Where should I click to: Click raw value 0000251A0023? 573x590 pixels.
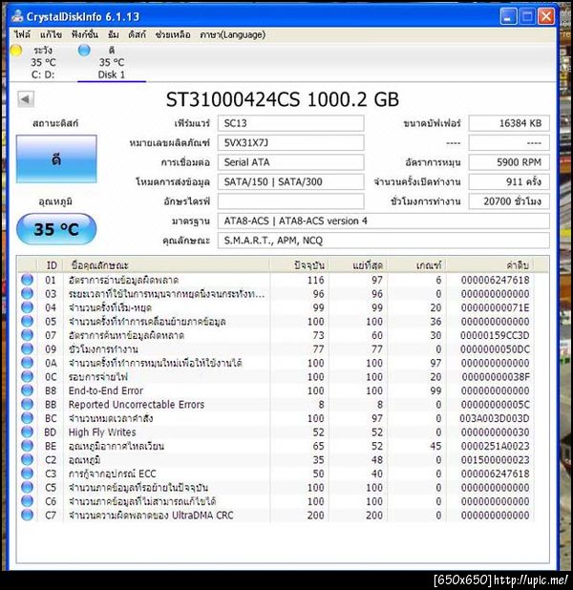point(495,446)
